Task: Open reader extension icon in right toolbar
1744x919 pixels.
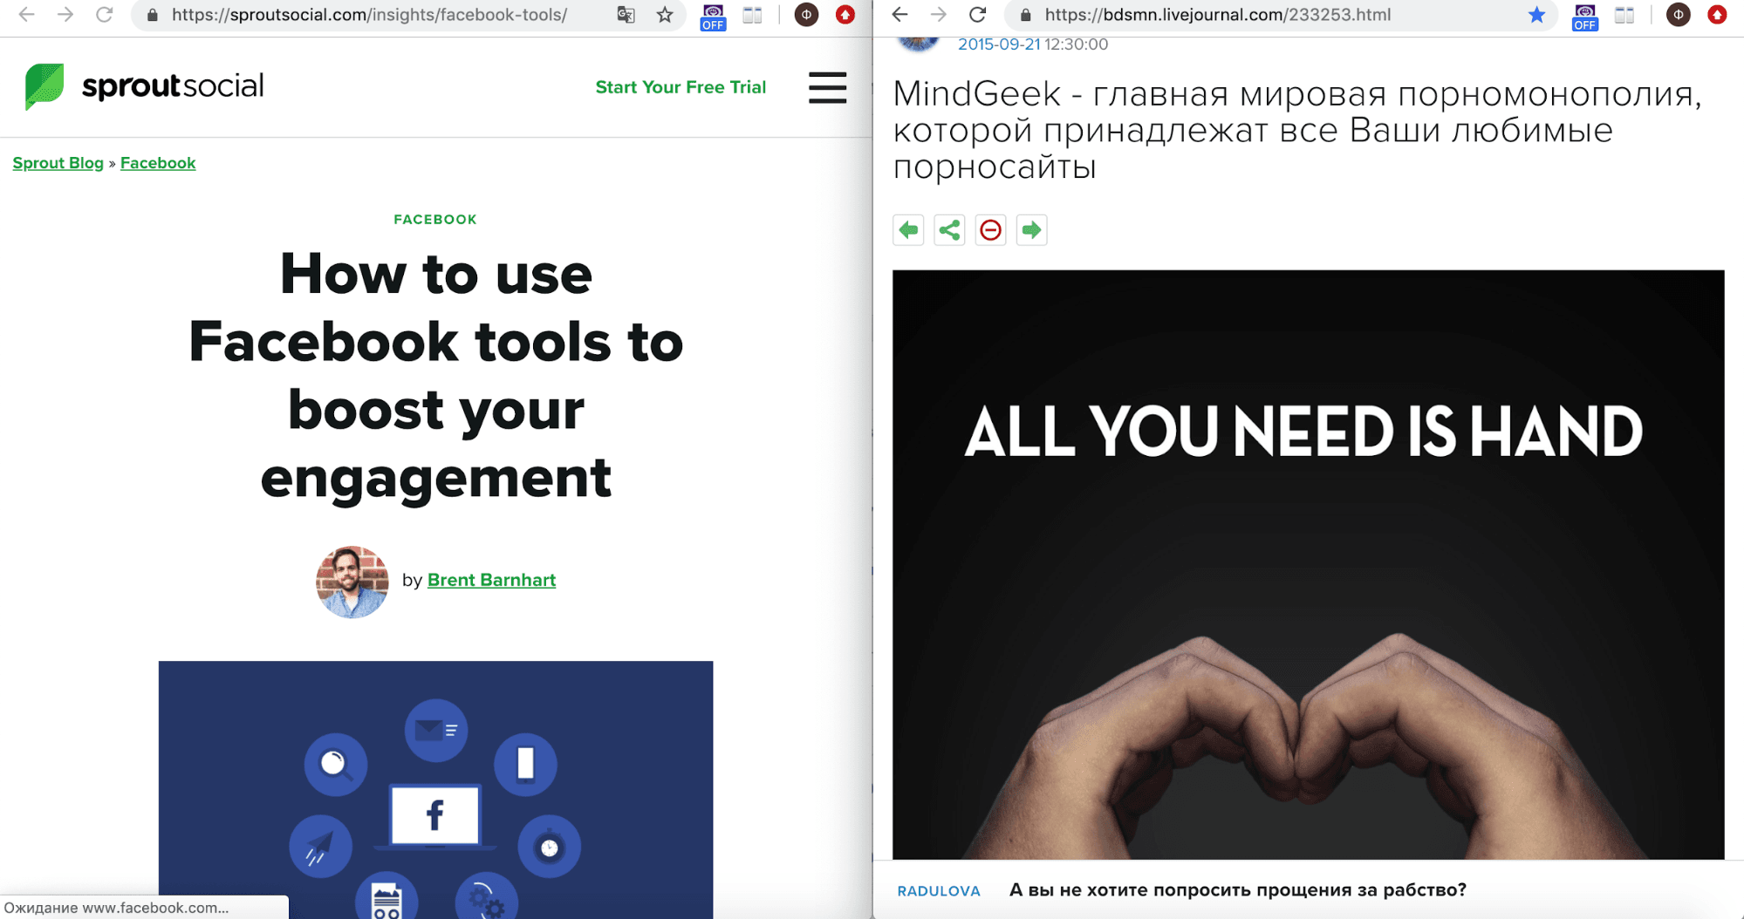Action: [x=1624, y=15]
